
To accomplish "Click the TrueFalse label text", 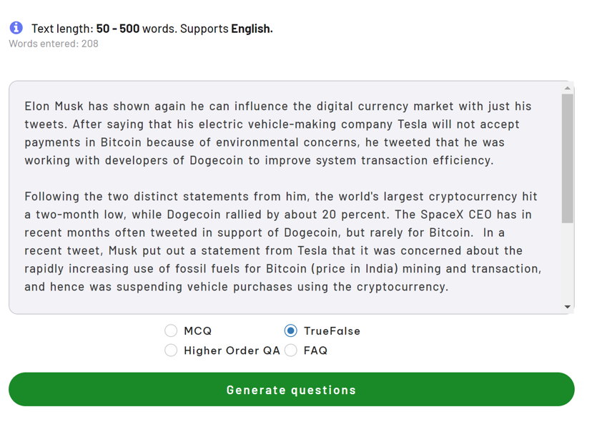I will pos(332,331).
